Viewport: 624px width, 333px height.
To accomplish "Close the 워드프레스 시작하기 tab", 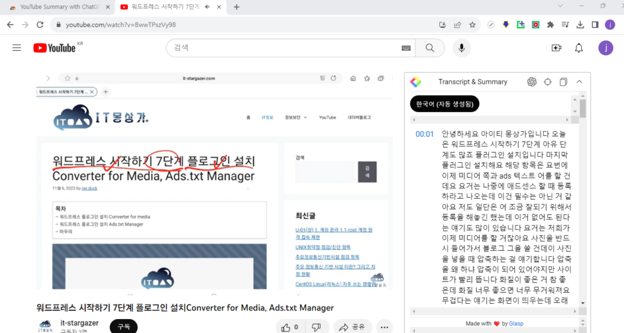I will [219, 7].
